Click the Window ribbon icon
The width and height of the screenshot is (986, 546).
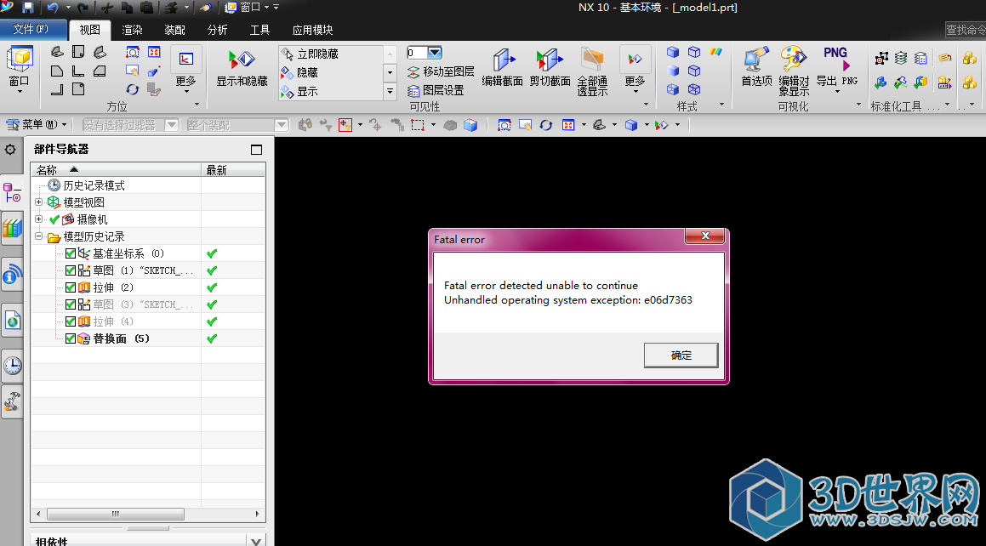pos(20,69)
